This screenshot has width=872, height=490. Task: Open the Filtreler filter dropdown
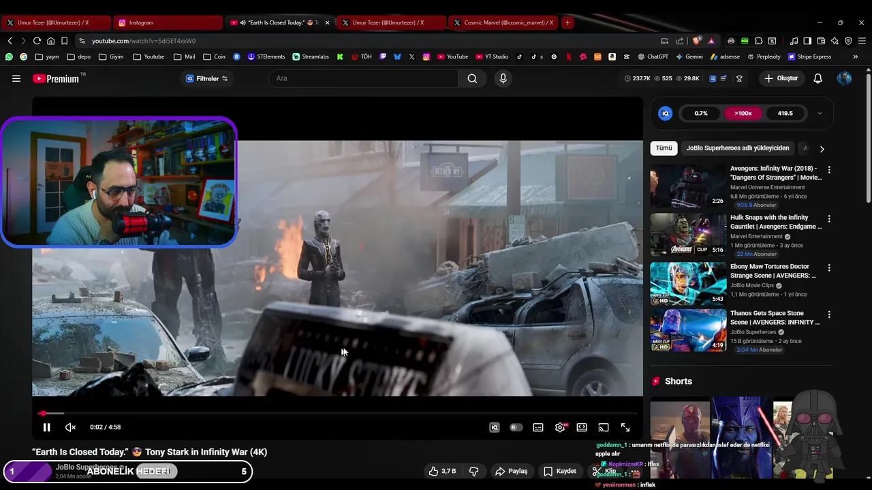coord(206,78)
